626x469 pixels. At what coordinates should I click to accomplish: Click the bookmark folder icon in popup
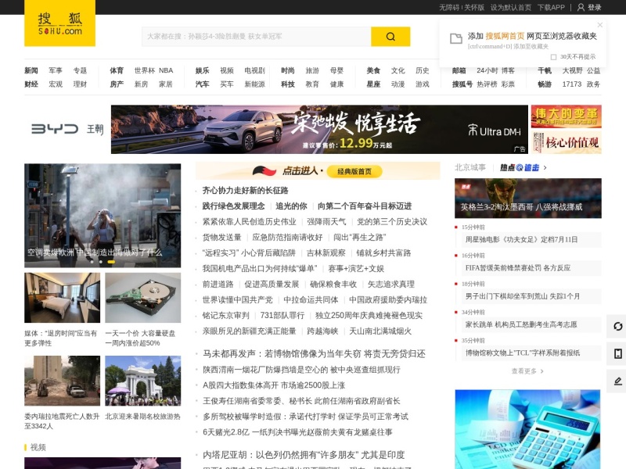[456, 38]
